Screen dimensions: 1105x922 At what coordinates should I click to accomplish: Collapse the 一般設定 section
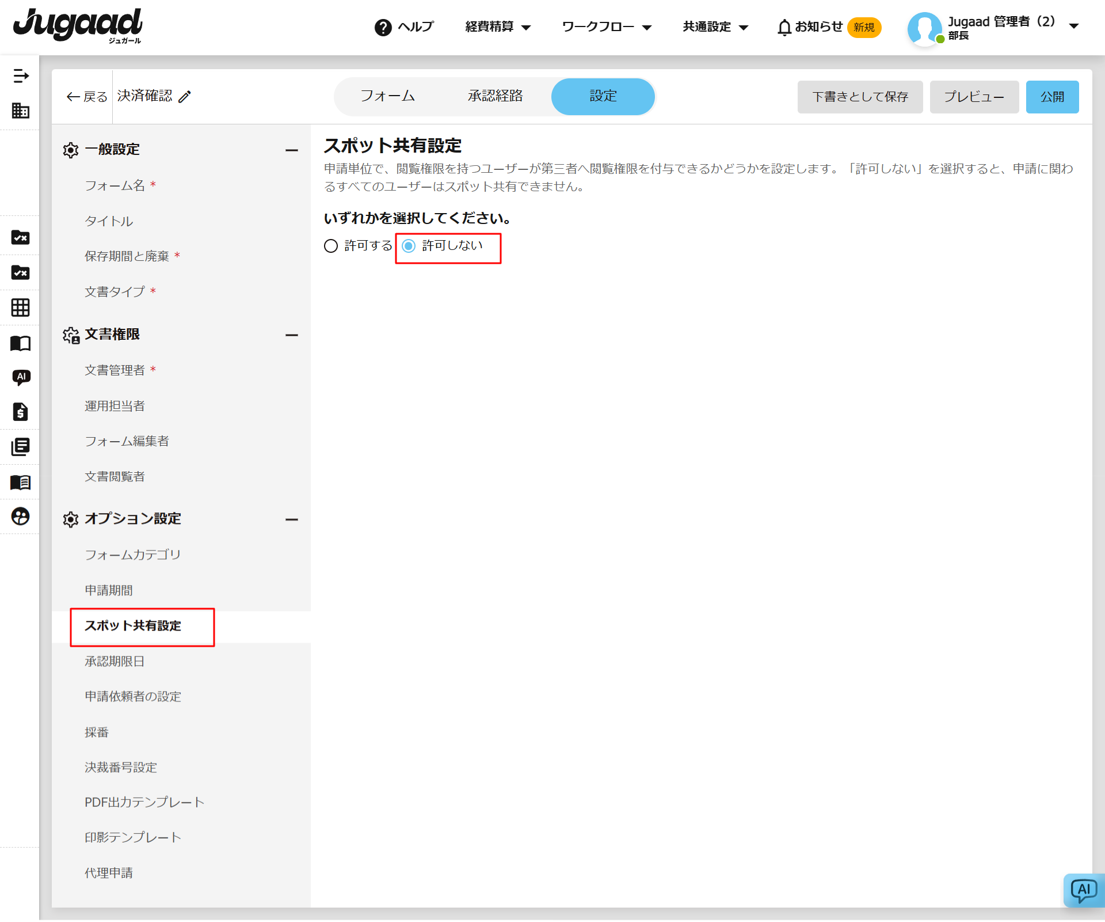pos(292,150)
